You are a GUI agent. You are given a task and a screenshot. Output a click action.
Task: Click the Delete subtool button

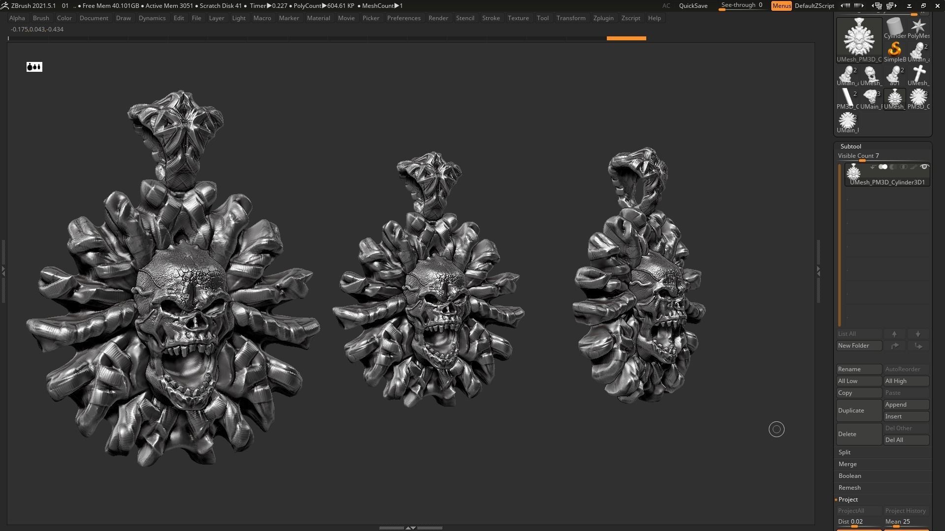coord(859,434)
